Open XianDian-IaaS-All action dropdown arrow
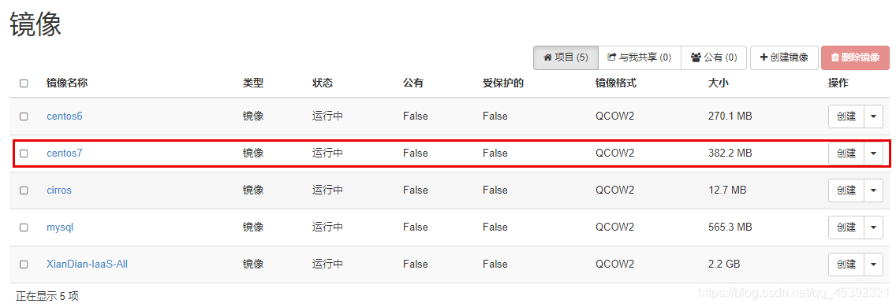 873,264
